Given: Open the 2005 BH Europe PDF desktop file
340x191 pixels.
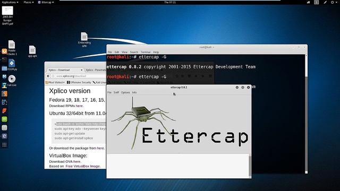Looking at the screenshot, I should [7, 16].
